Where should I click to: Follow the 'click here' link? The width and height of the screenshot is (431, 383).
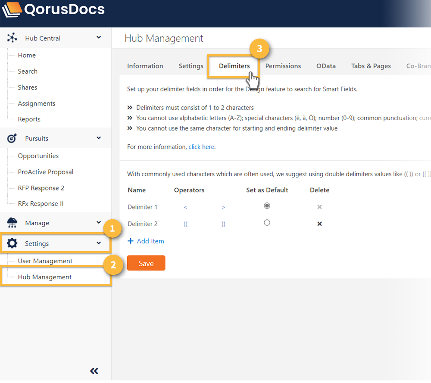[x=201, y=147]
